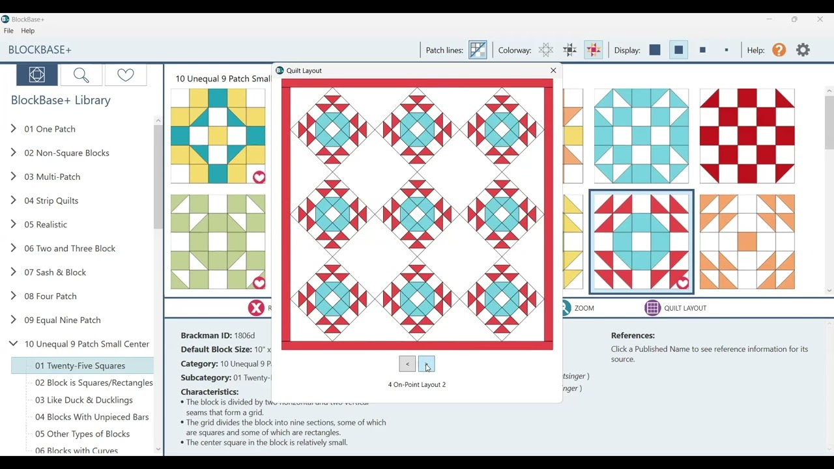
Task: Select the color colorway icon
Action: pyautogui.click(x=594, y=50)
